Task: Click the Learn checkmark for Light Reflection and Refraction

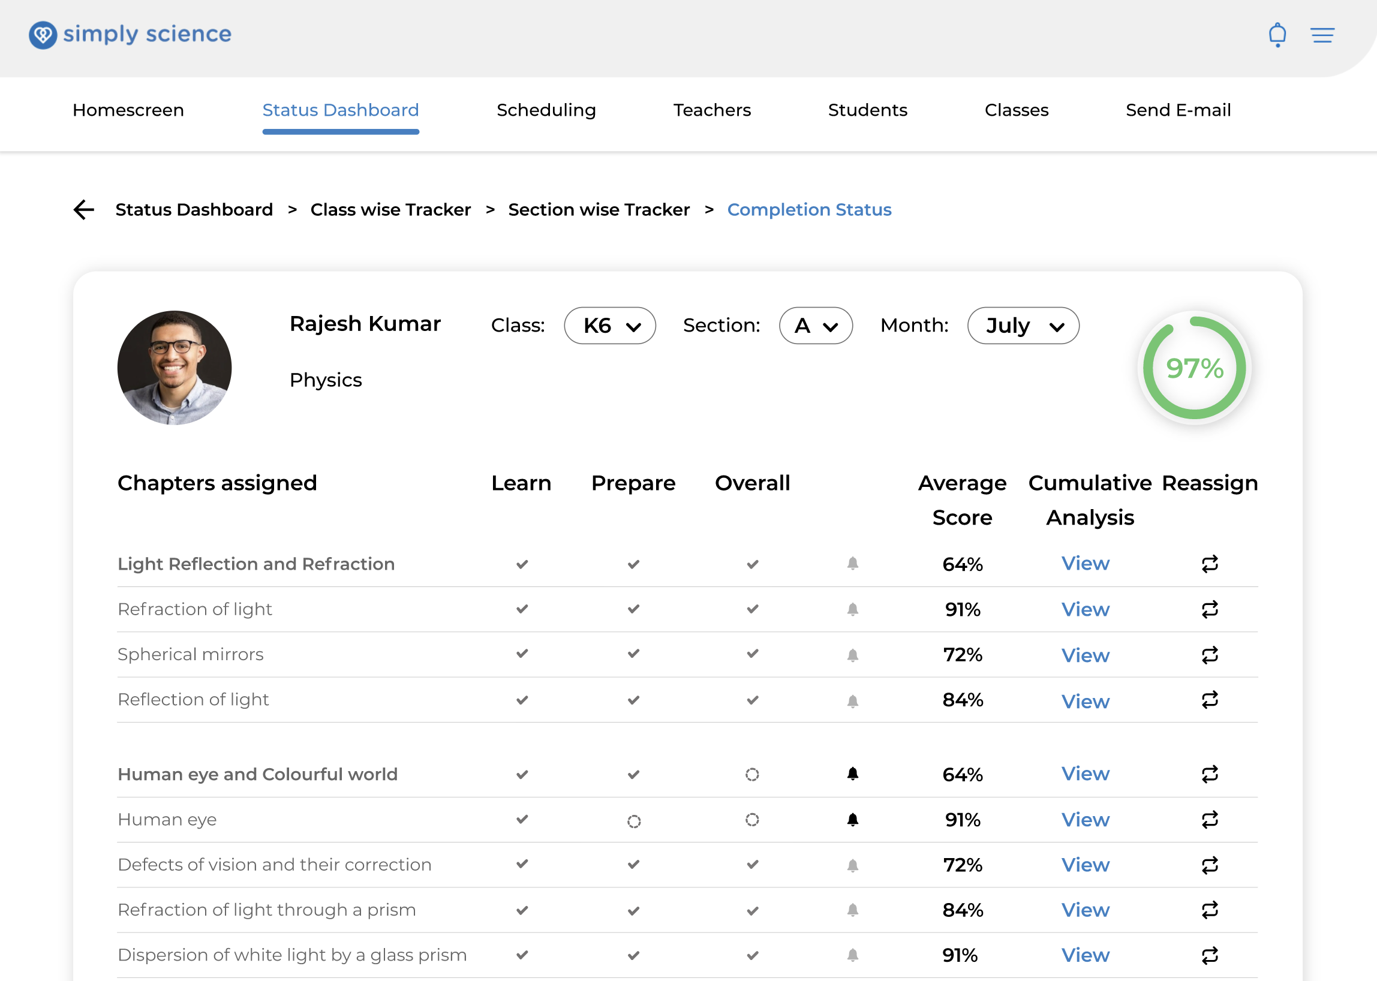Action: coord(522,564)
